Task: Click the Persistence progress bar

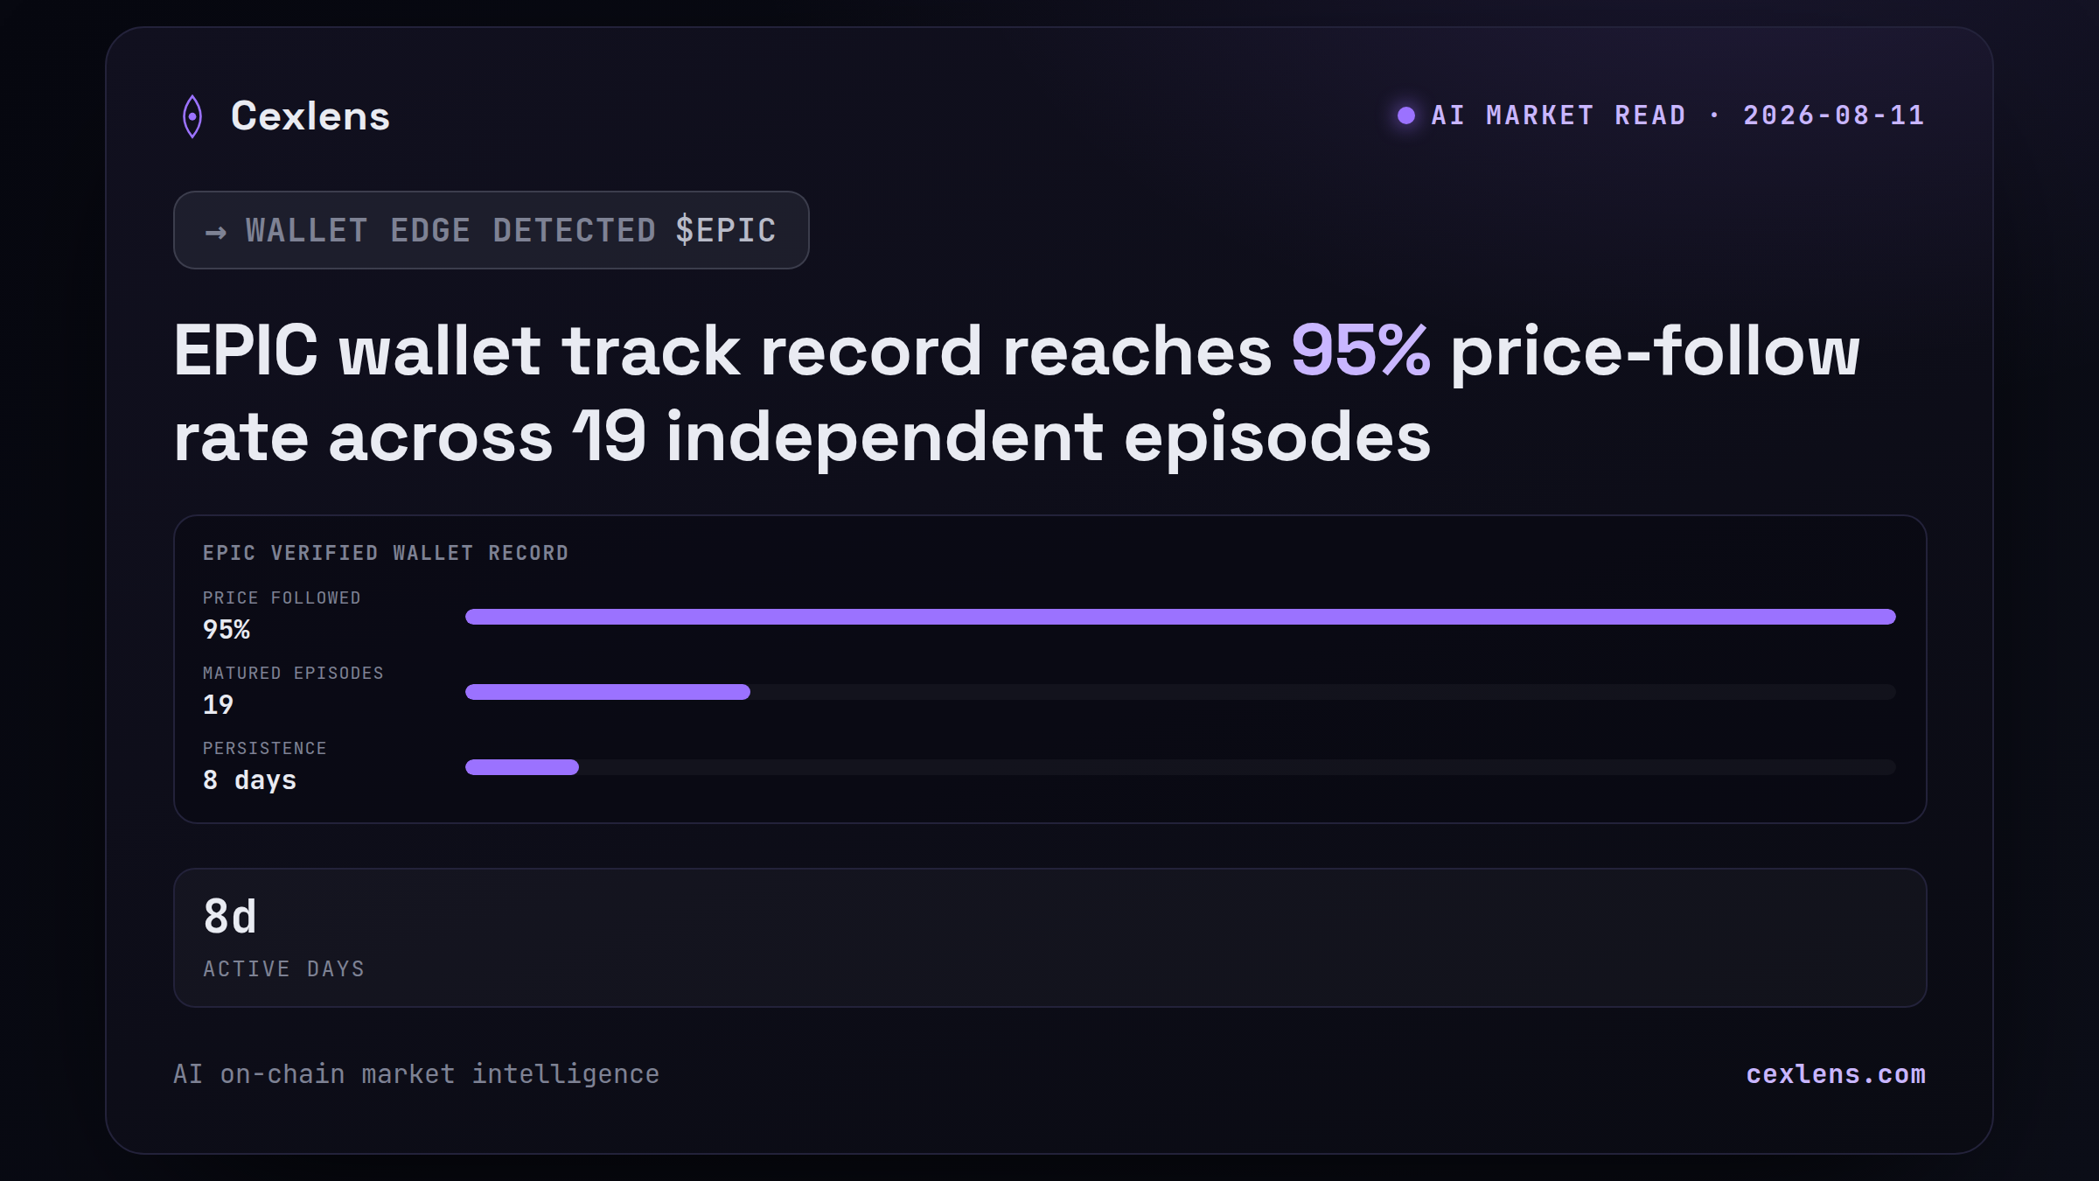Action: 1181,767
